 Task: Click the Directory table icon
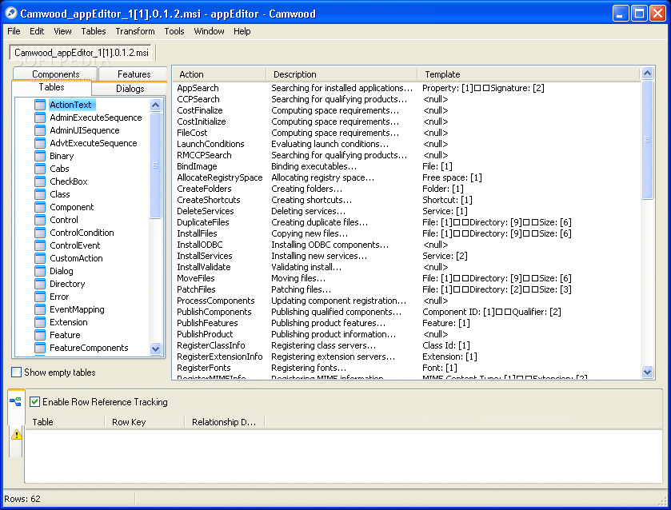(x=40, y=284)
